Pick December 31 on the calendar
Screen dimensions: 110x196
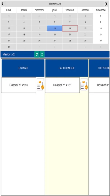coord(9,47)
